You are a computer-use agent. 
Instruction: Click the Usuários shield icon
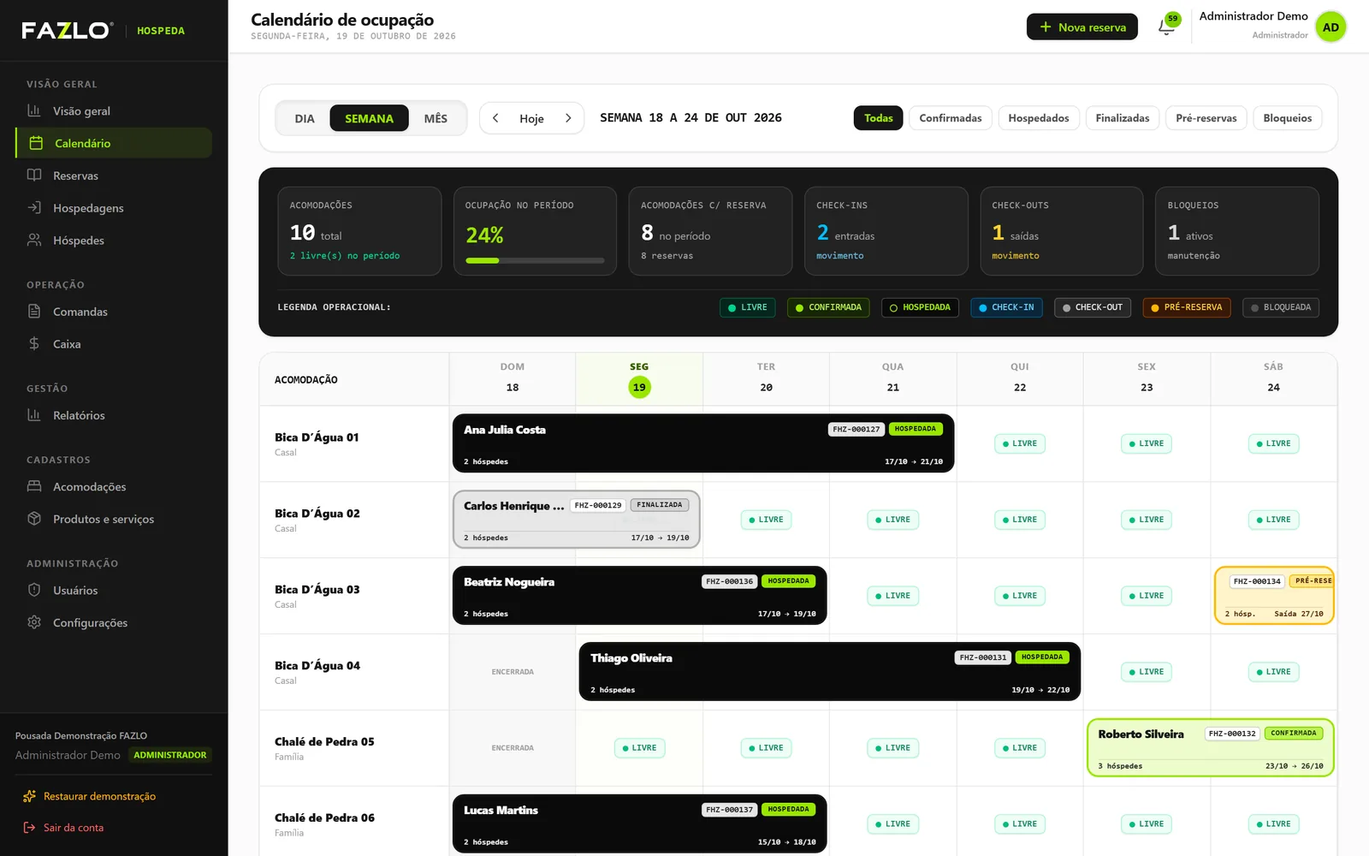click(34, 590)
